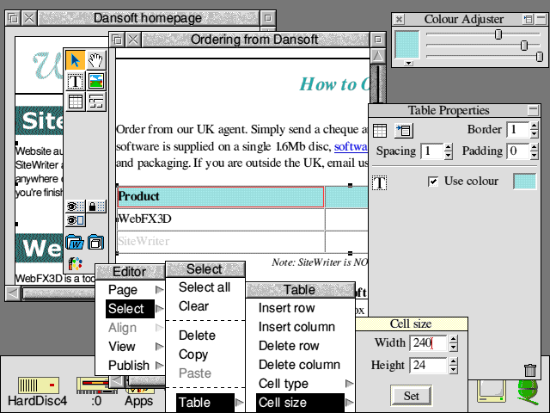Screen dimensions: 550x413
Task: Click scroll up arrow in Ordering window
Action: pyautogui.click(x=378, y=56)
